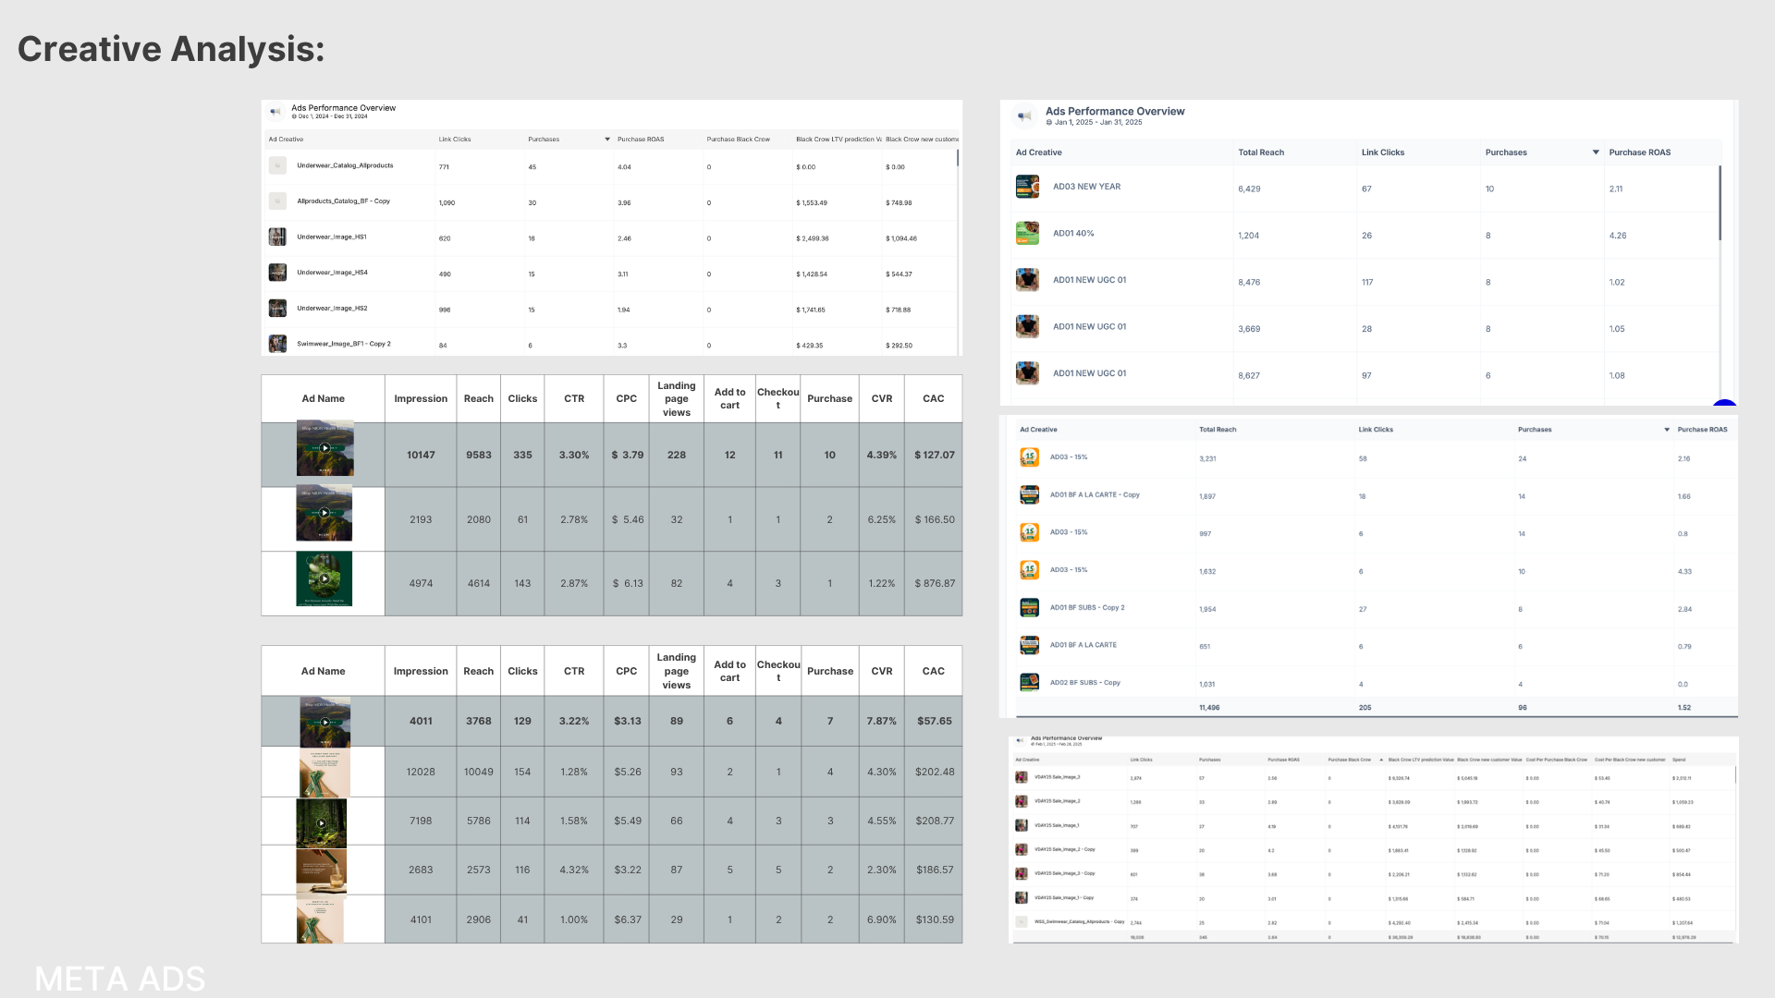Click the Swimwear_Image_BF1 - Copy 2 icon
1775x998 pixels.
pyautogui.click(x=277, y=344)
